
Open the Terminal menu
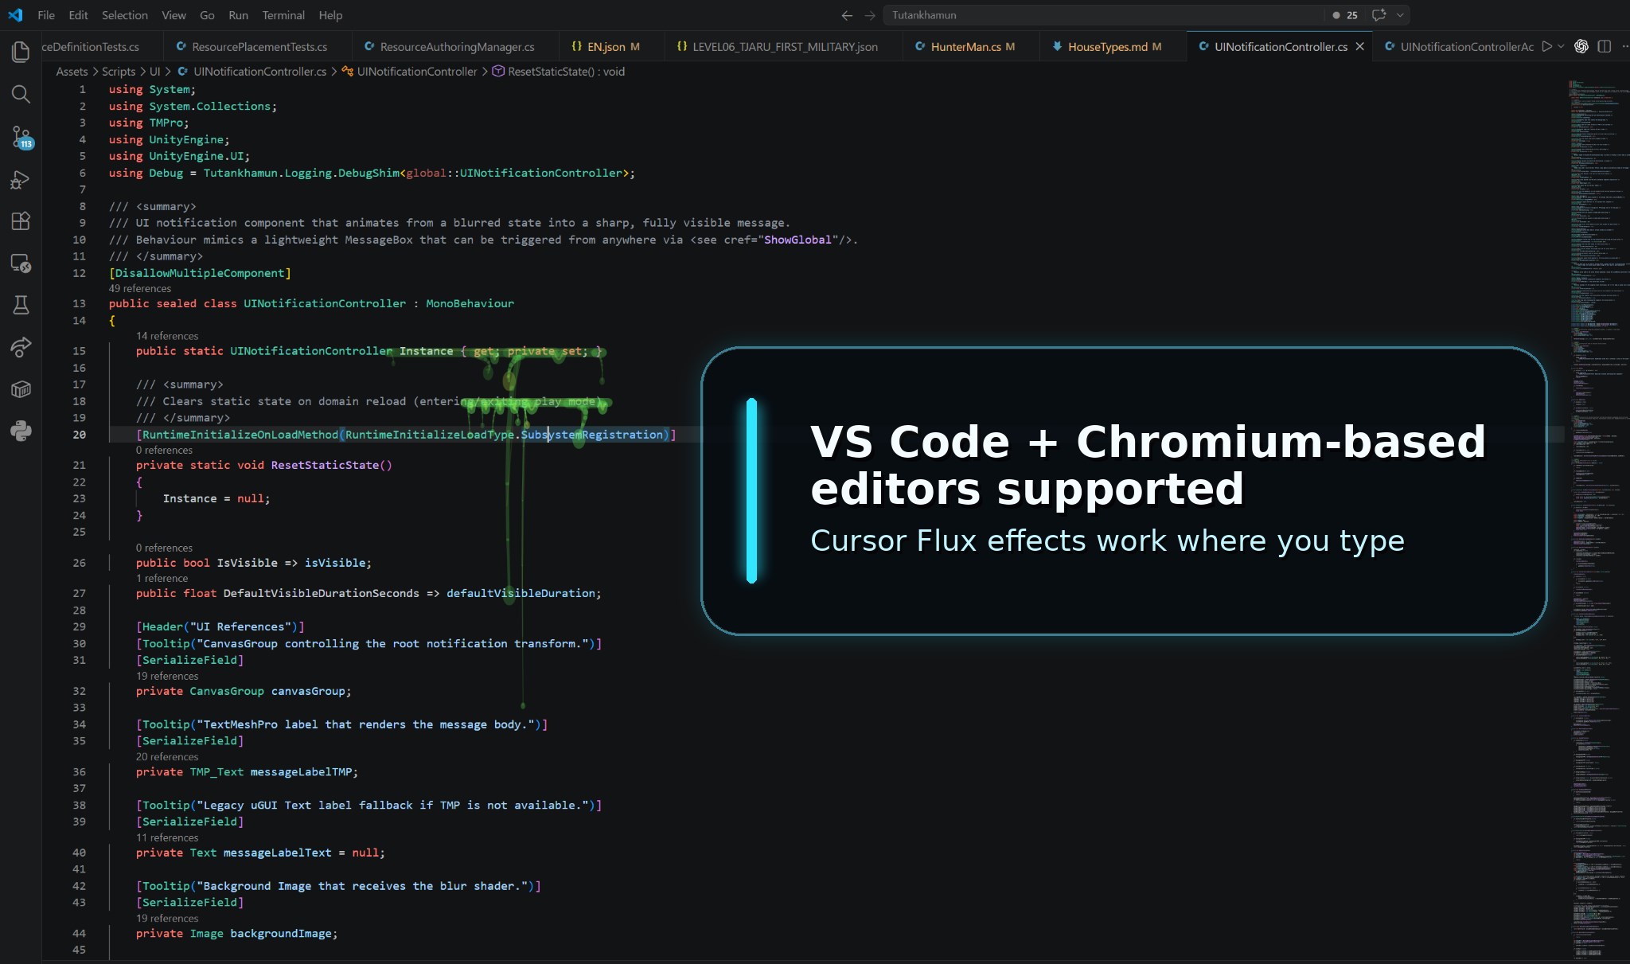pyautogui.click(x=283, y=15)
